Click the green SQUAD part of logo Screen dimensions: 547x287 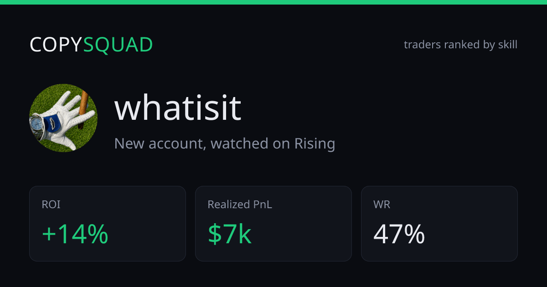(x=119, y=45)
